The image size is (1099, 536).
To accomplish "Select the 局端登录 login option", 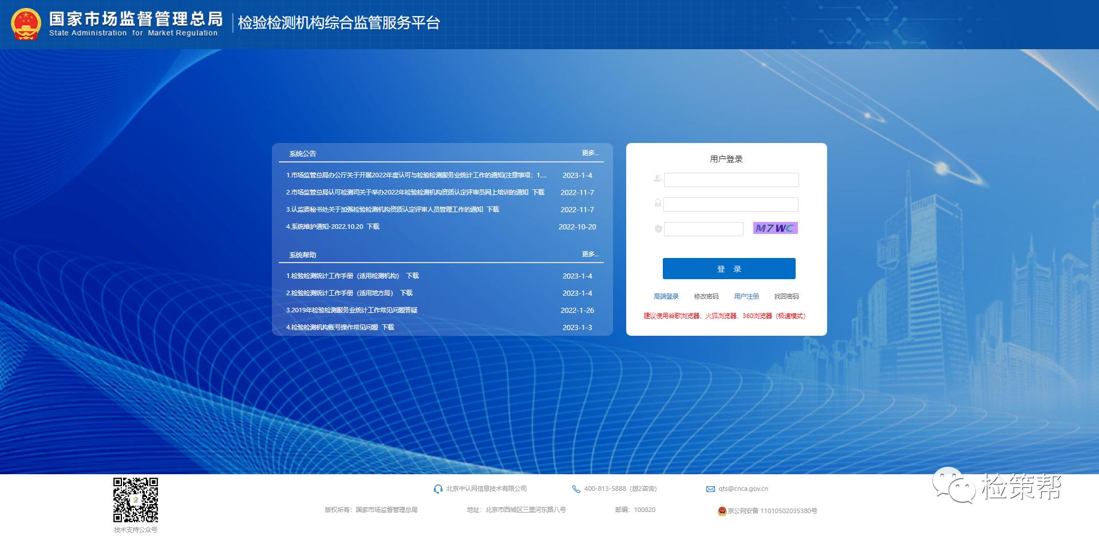I will coord(667,296).
